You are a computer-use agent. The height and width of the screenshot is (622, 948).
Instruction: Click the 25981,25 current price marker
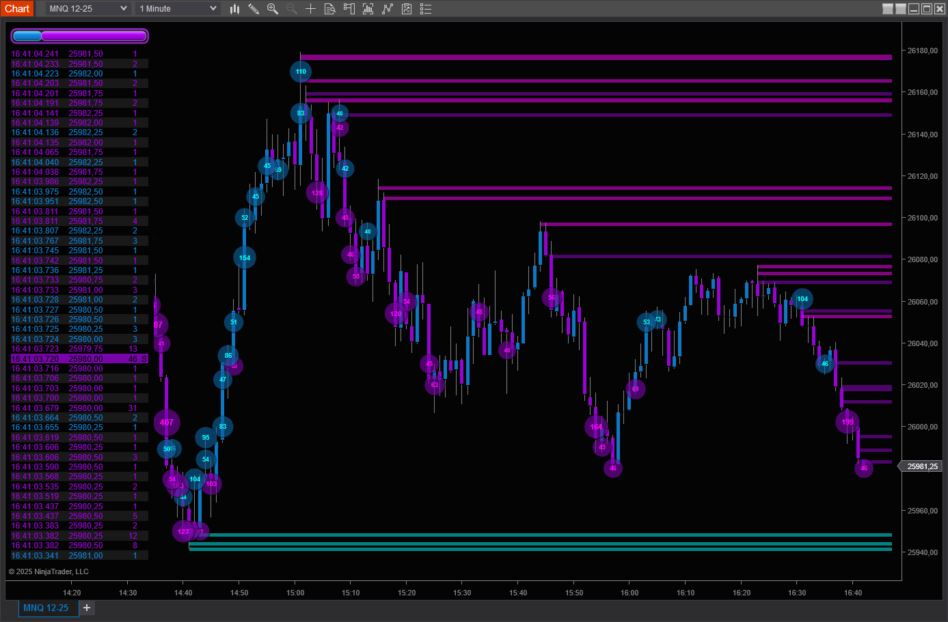point(922,466)
